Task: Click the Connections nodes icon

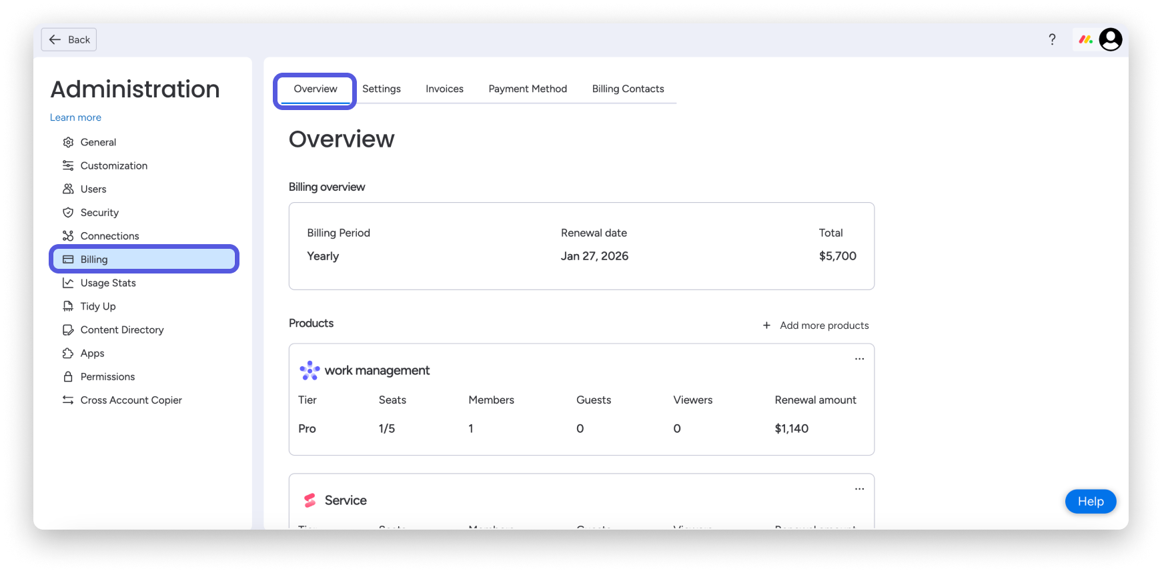Action: (68, 235)
